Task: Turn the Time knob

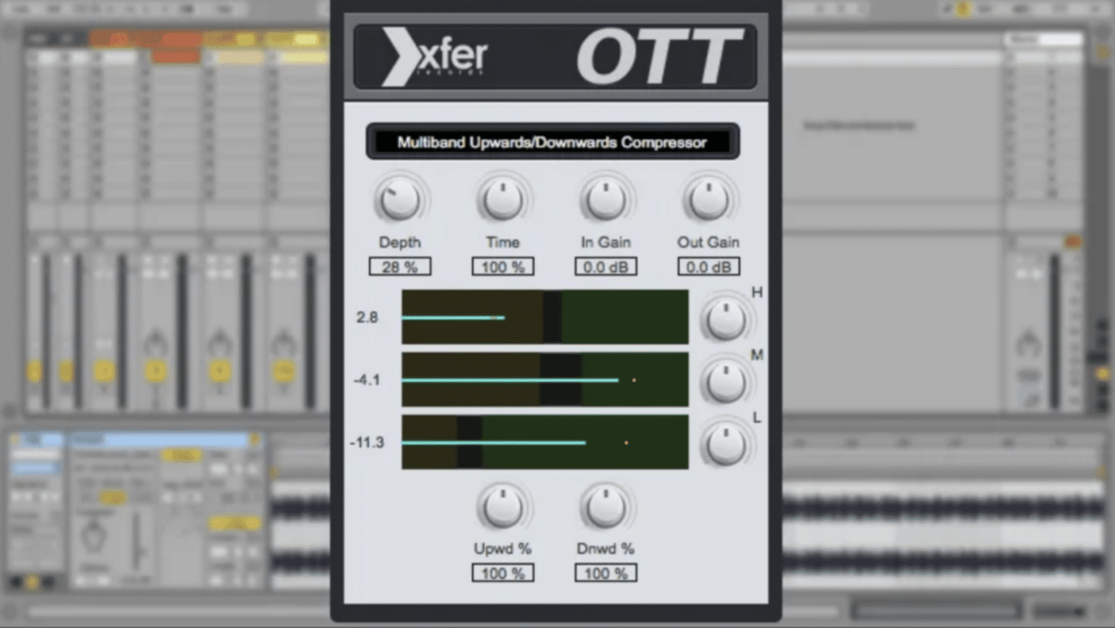Action: coord(503,197)
